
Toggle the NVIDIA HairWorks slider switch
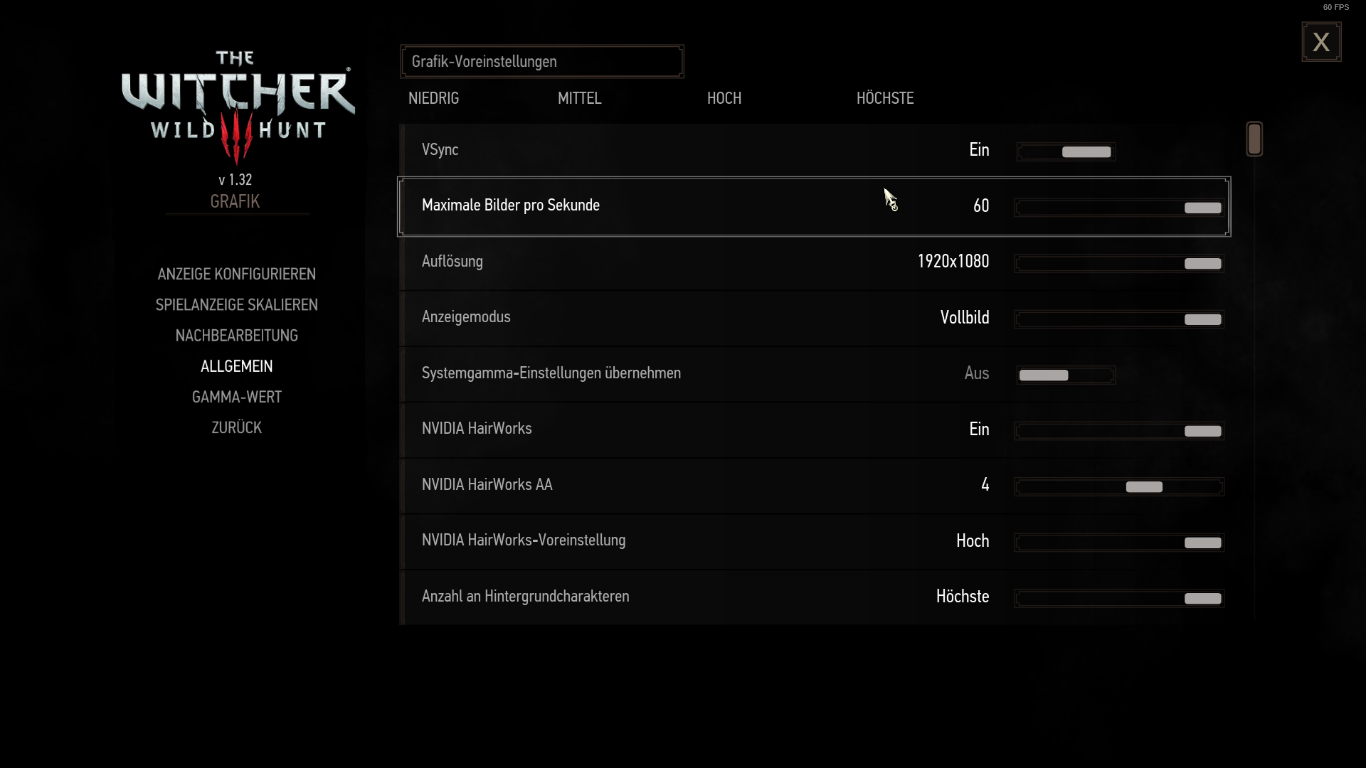tap(1119, 431)
